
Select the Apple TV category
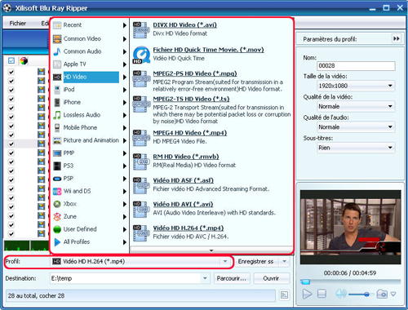90,64
